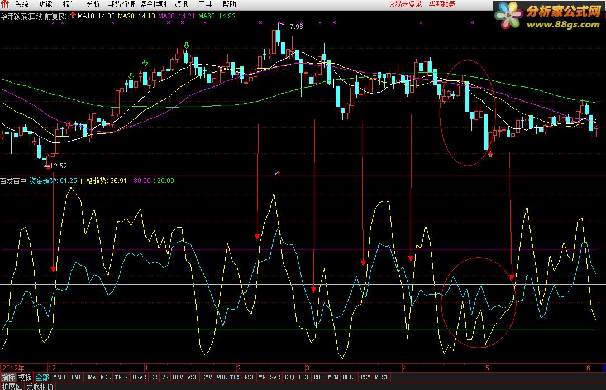
Task: Click the small blue double-arrow marker
Action: click(x=277, y=172)
